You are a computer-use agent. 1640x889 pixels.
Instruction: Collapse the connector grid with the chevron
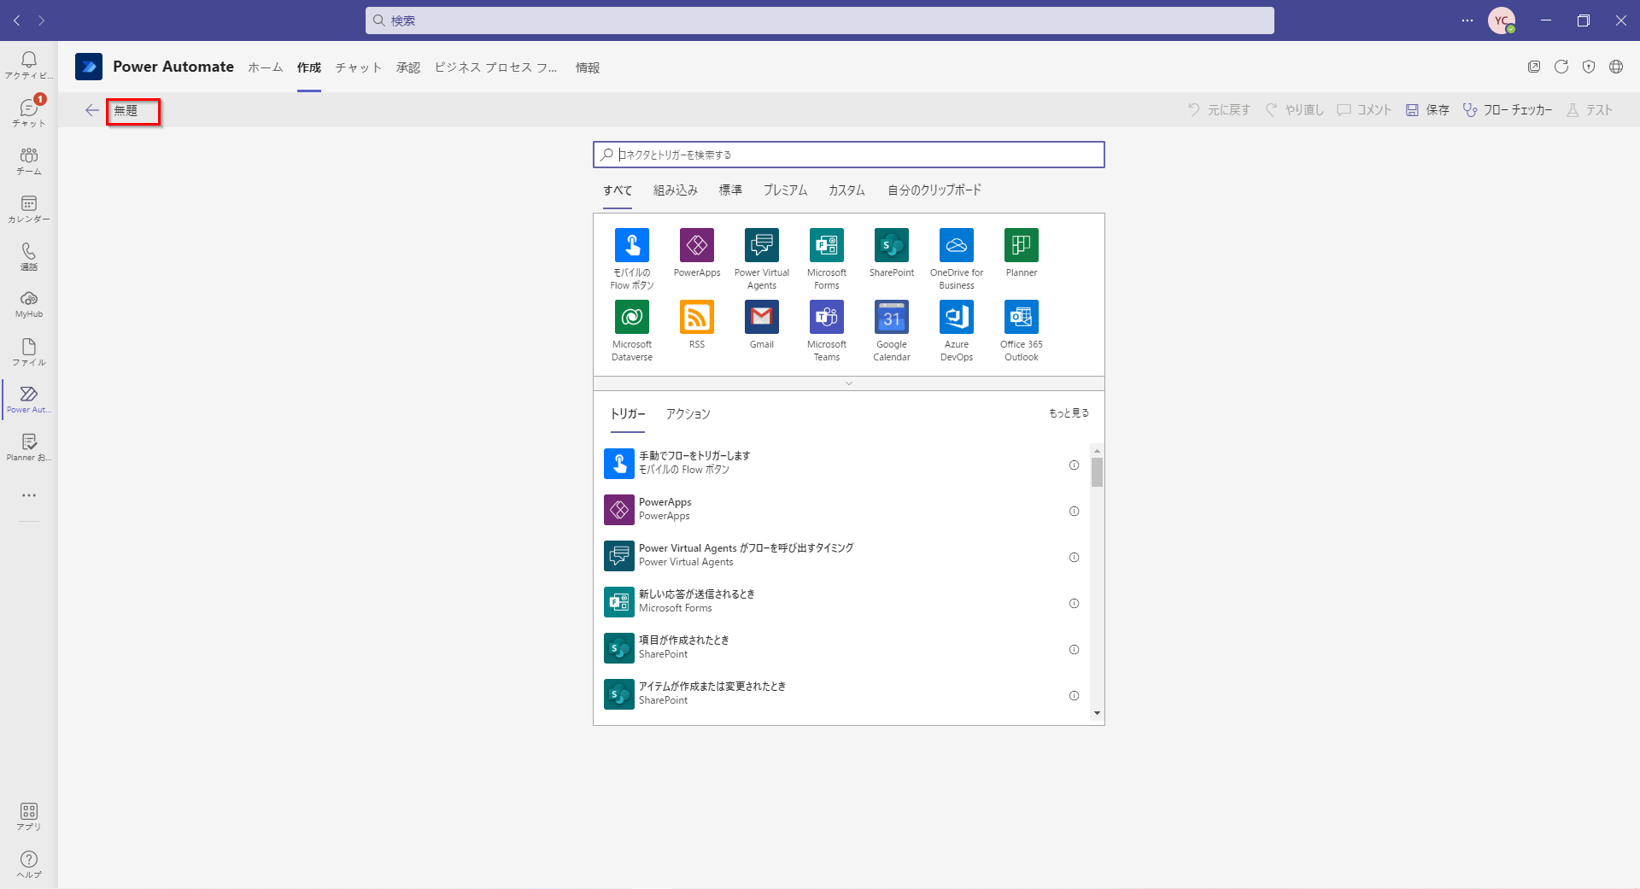point(849,383)
